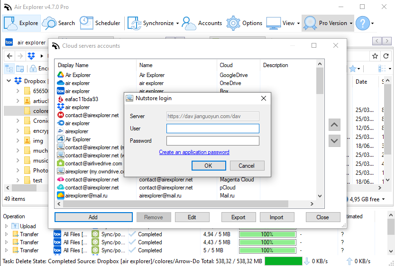This screenshot has height=266, width=395.
Task: Focus the User input field
Action: [213, 129]
